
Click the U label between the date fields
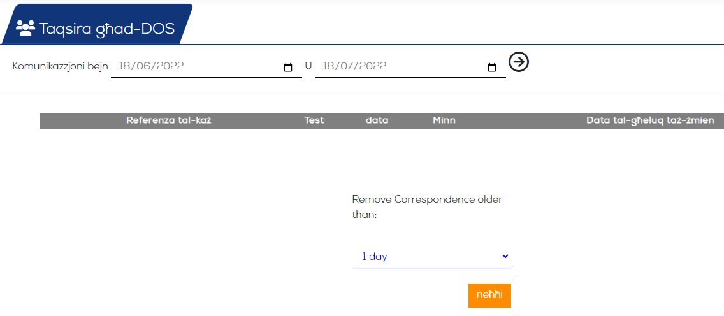[x=308, y=66]
